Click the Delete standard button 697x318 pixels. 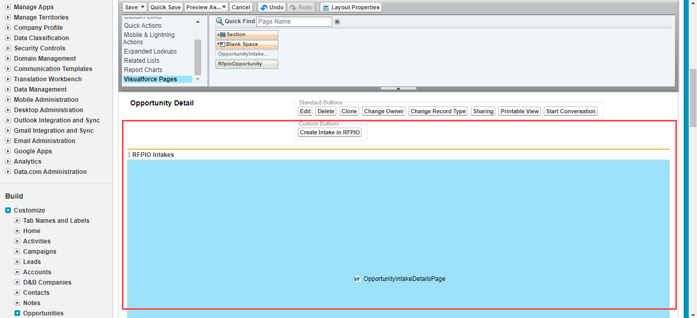tap(326, 111)
